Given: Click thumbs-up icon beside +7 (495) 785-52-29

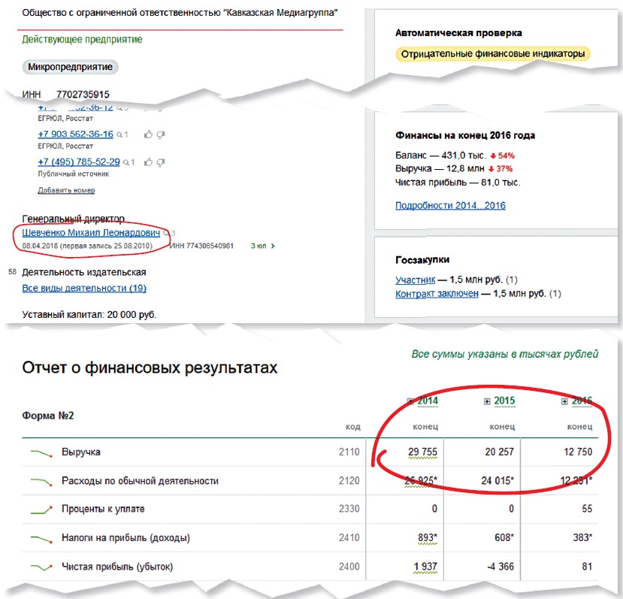Looking at the screenshot, I should tap(148, 162).
